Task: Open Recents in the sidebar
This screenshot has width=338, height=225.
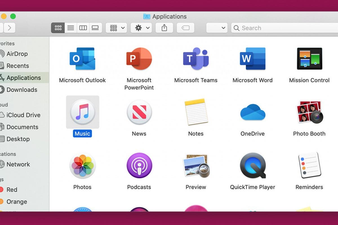Action: click(25, 66)
